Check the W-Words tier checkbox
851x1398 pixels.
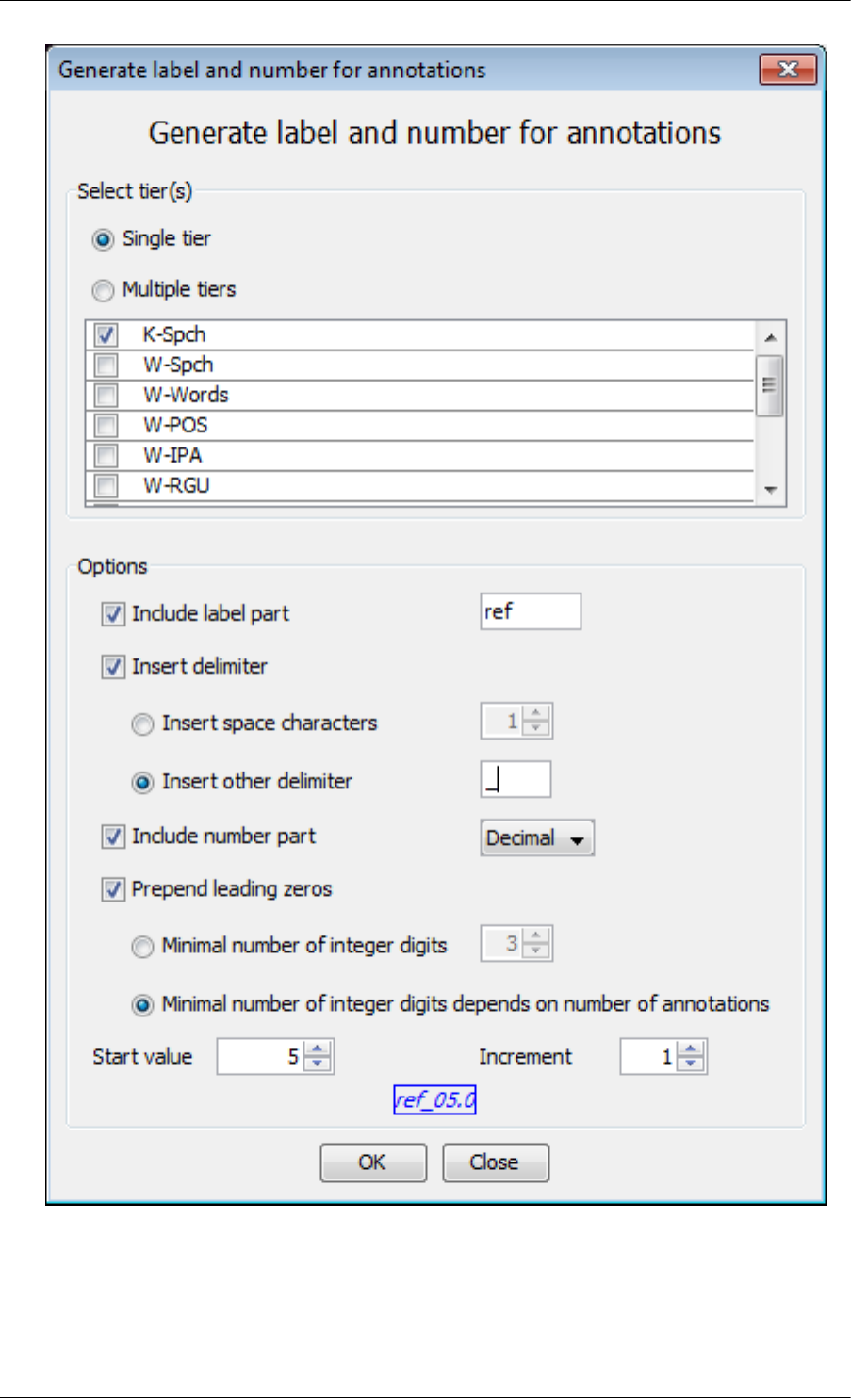click(x=106, y=396)
